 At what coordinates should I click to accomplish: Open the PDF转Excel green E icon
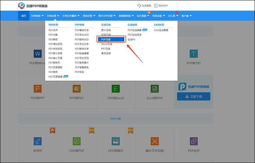point(116,89)
